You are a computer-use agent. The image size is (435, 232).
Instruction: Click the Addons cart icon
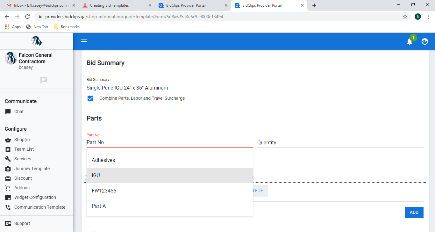pyautogui.click(x=8, y=188)
